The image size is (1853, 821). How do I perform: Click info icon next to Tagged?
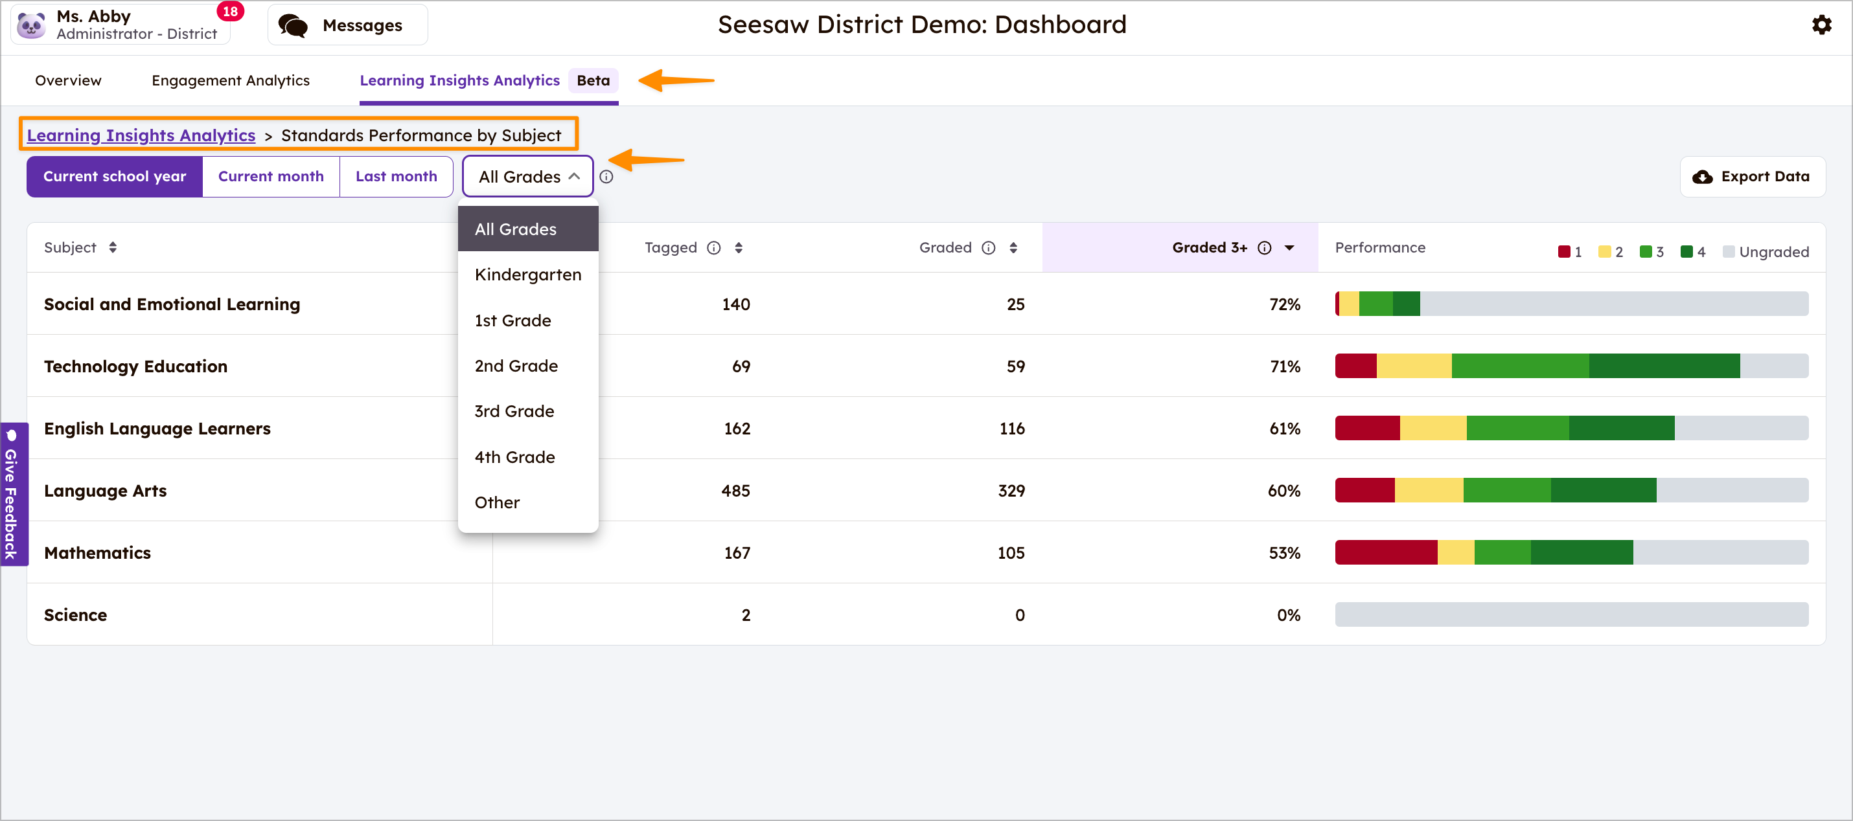click(713, 248)
